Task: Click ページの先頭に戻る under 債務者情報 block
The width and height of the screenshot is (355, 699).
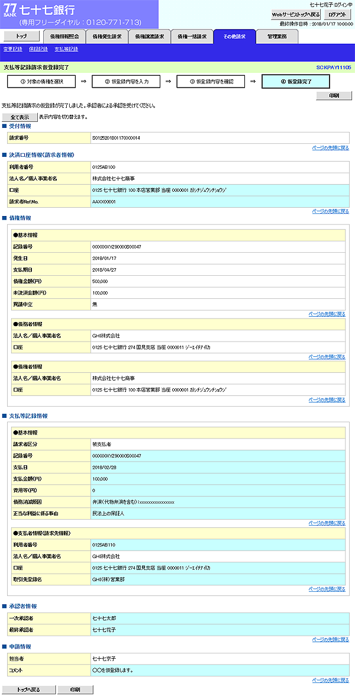Action: pyautogui.click(x=327, y=357)
